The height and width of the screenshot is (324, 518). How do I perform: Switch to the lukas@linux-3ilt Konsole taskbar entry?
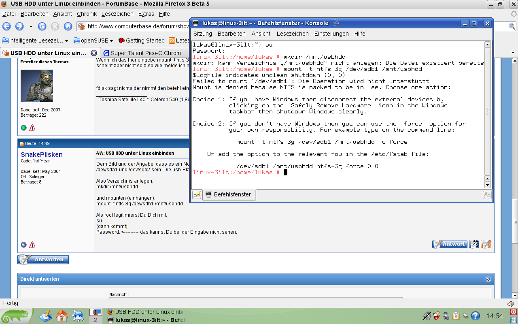coord(146,320)
